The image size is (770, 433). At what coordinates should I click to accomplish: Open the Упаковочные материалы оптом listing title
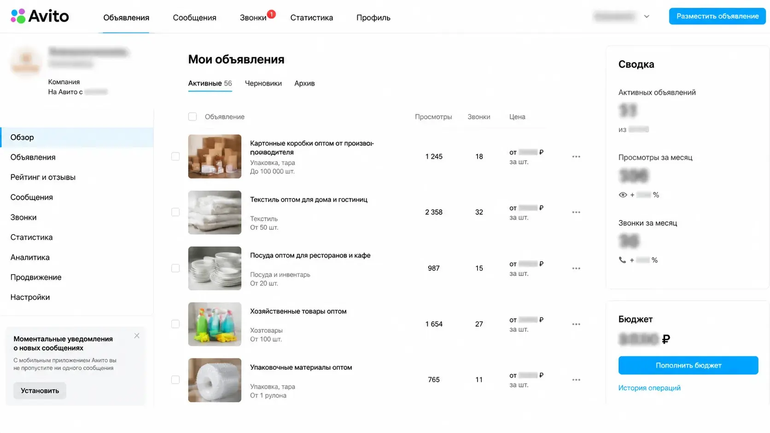coord(301,367)
